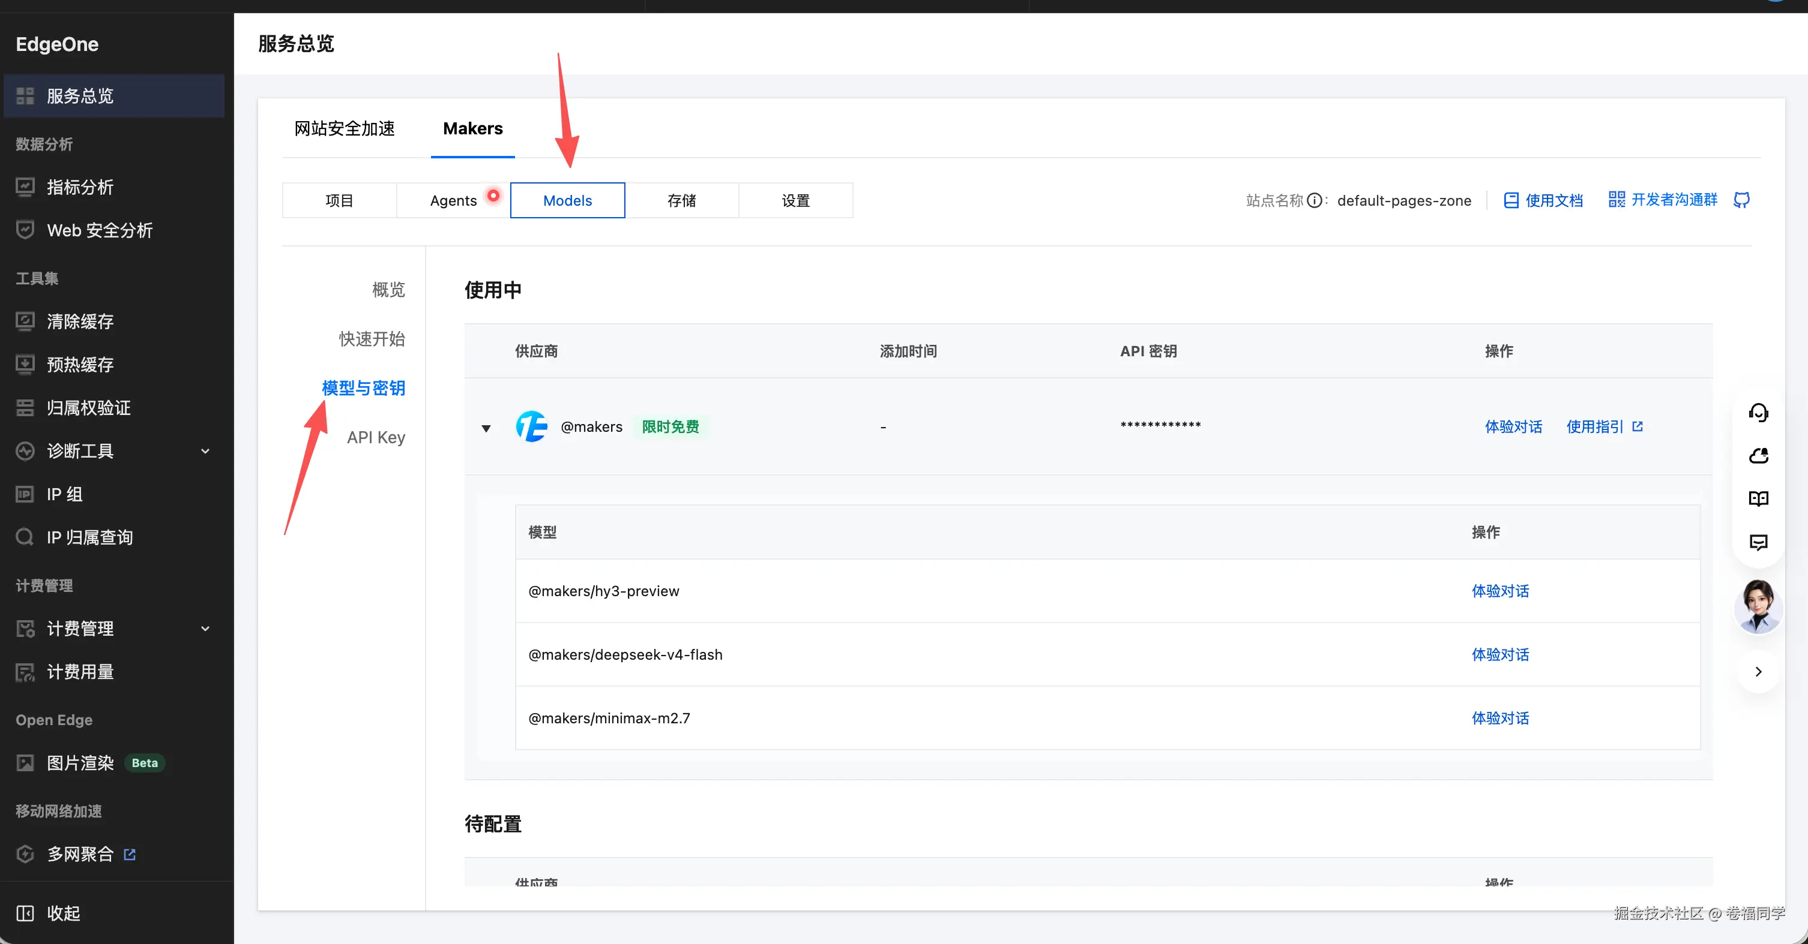Image resolution: width=1808 pixels, height=944 pixels.
Task: Click the @makers/minimax-m2.7 model name
Action: coord(609,718)
